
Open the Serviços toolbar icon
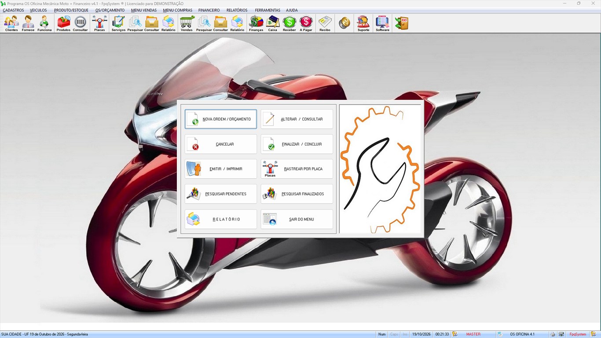click(x=118, y=23)
